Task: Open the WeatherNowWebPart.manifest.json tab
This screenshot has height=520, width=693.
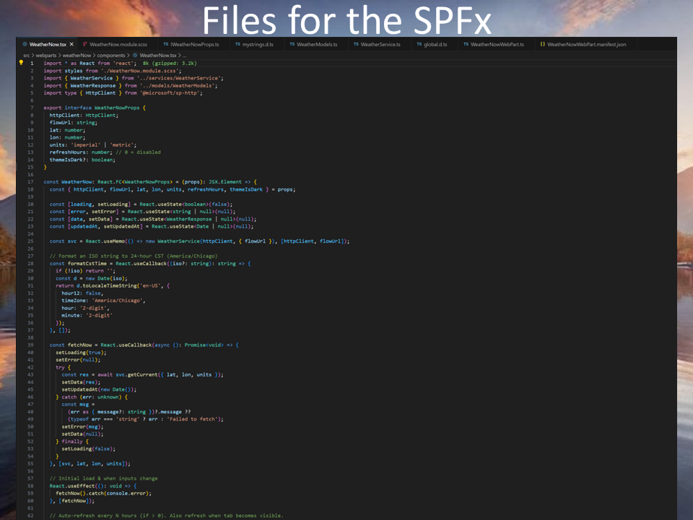Action: [586, 44]
